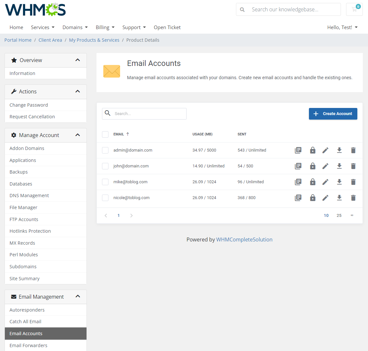Show 25 results per page

click(339, 215)
